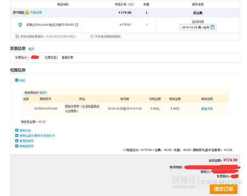Click the 支持无理由退换货 legend icon
The width and height of the screenshot is (247, 196).
point(17,37)
